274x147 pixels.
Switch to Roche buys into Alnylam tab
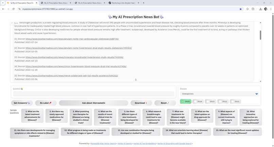tap(123, 3)
